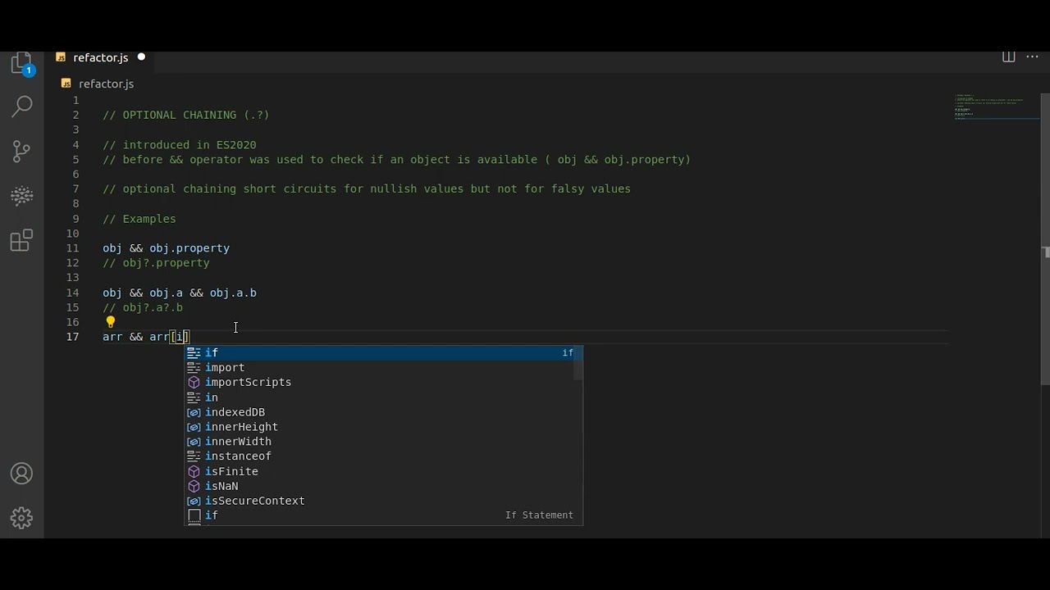This screenshot has height=590, width=1050.
Task: Click the '&& operator' comment on line 5
Action: point(396,160)
